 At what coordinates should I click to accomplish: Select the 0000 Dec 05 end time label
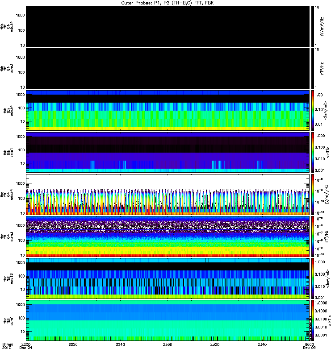click(309, 346)
